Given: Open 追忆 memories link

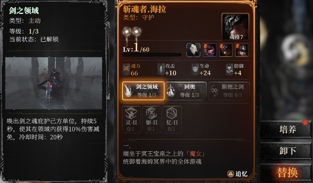Looking at the screenshot, I should pos(237,174).
